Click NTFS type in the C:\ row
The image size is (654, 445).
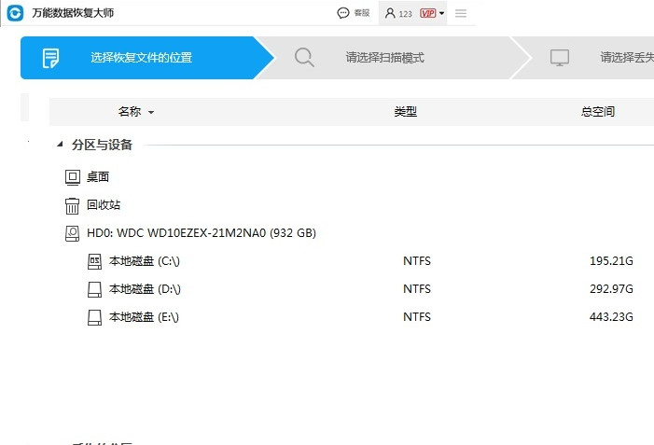(417, 261)
